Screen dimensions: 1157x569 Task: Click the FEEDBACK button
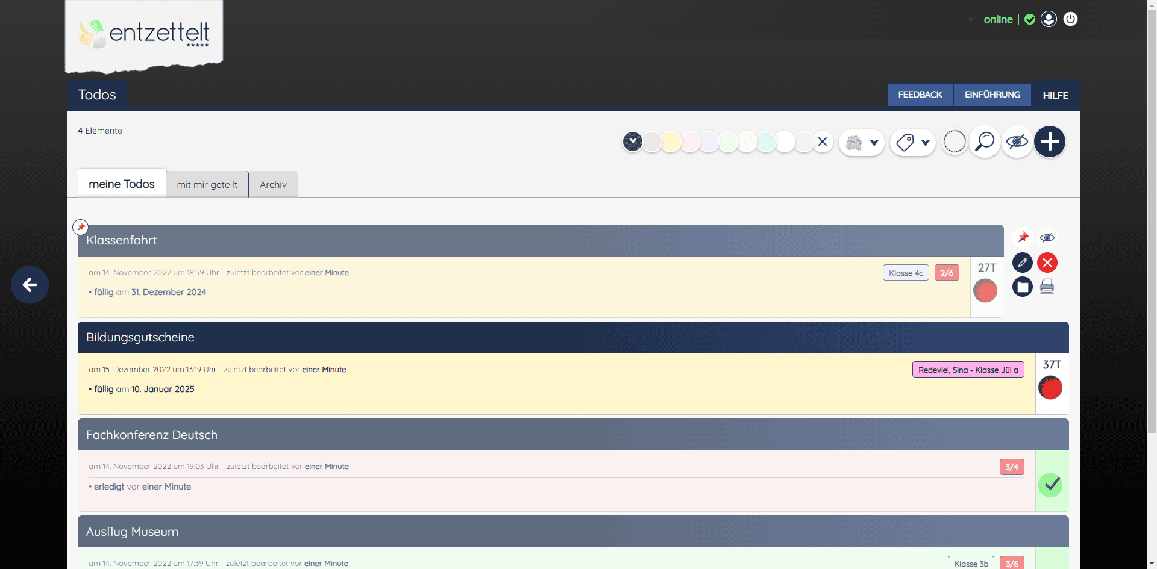click(920, 95)
